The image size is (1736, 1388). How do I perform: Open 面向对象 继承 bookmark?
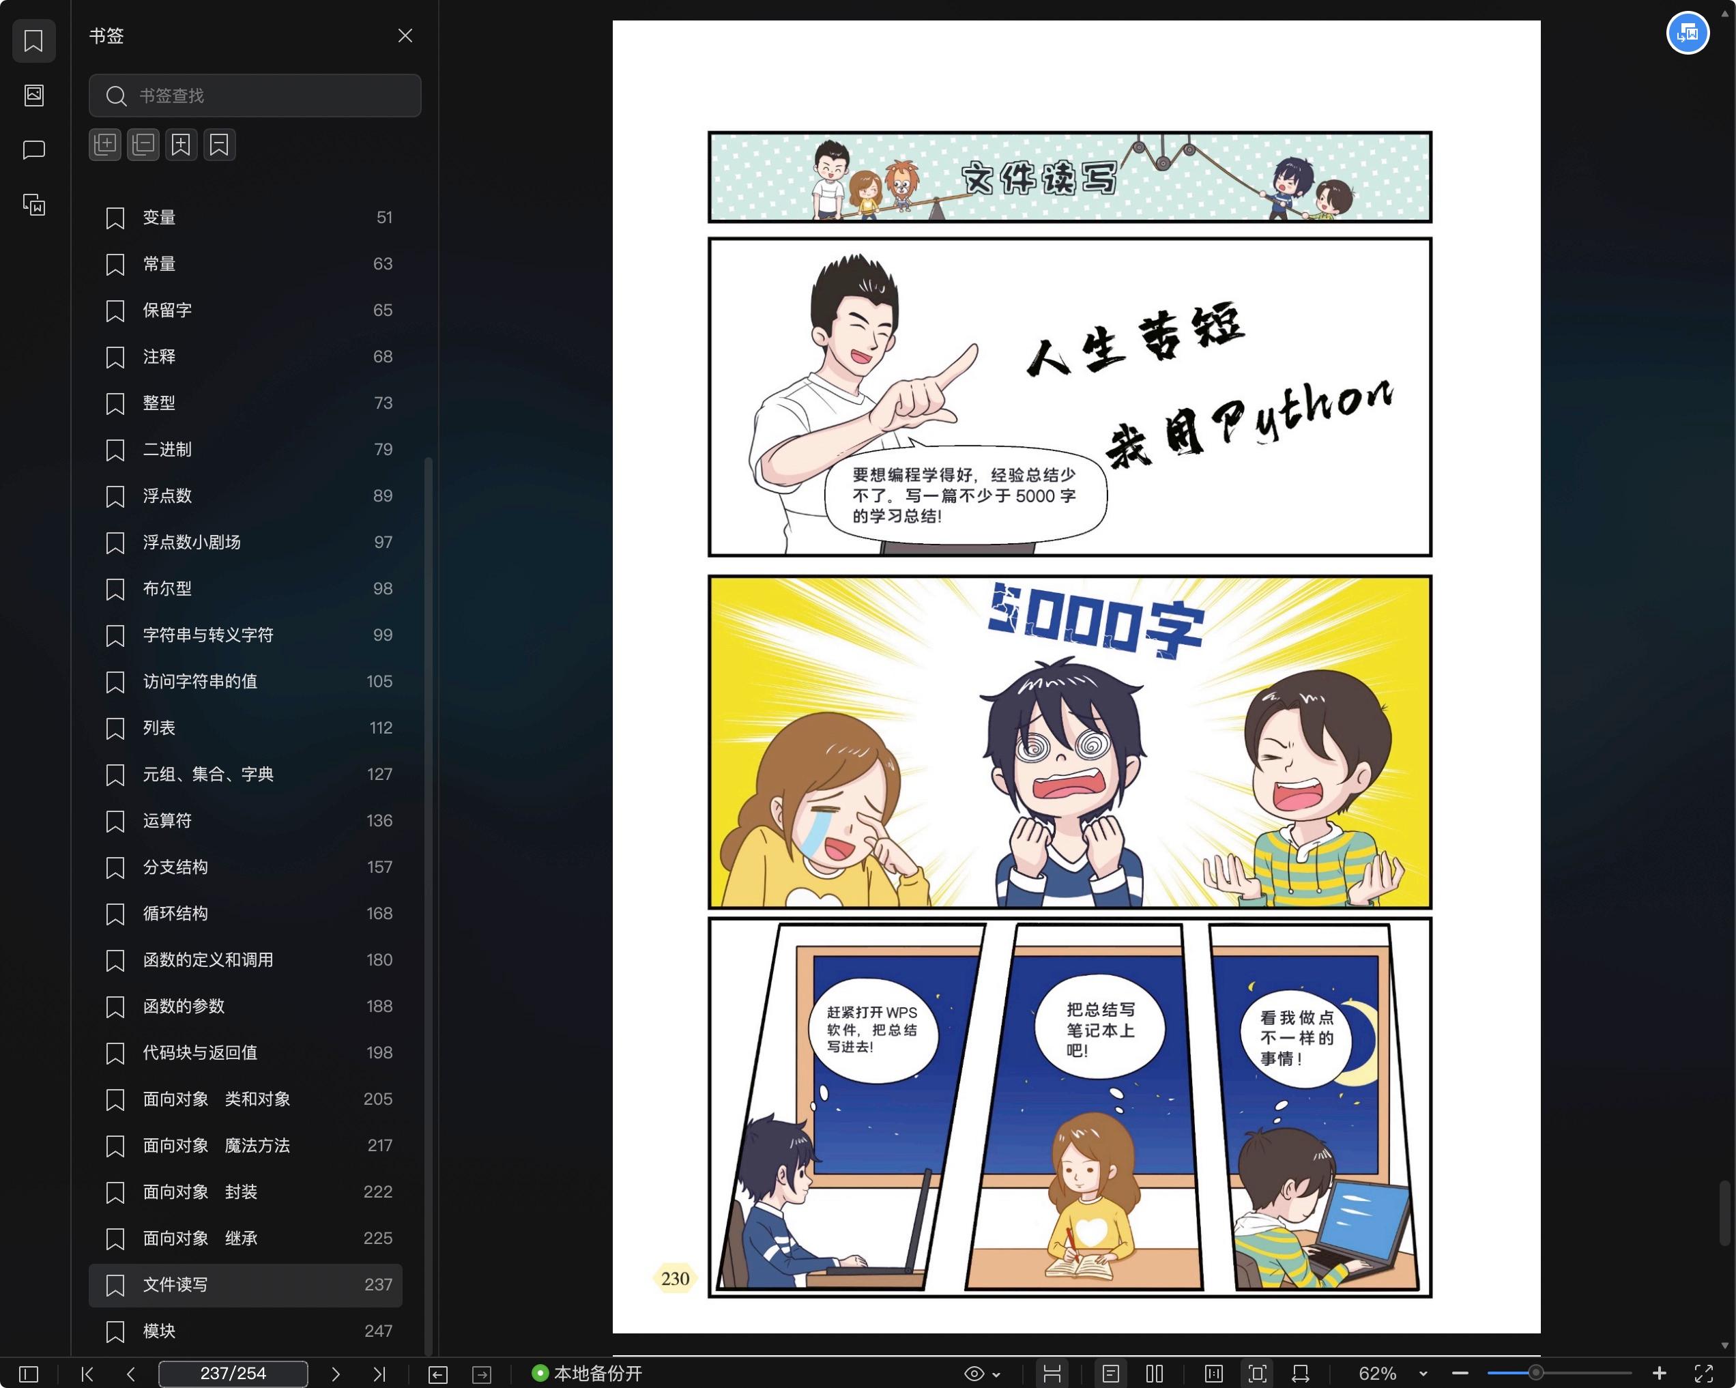coord(246,1239)
